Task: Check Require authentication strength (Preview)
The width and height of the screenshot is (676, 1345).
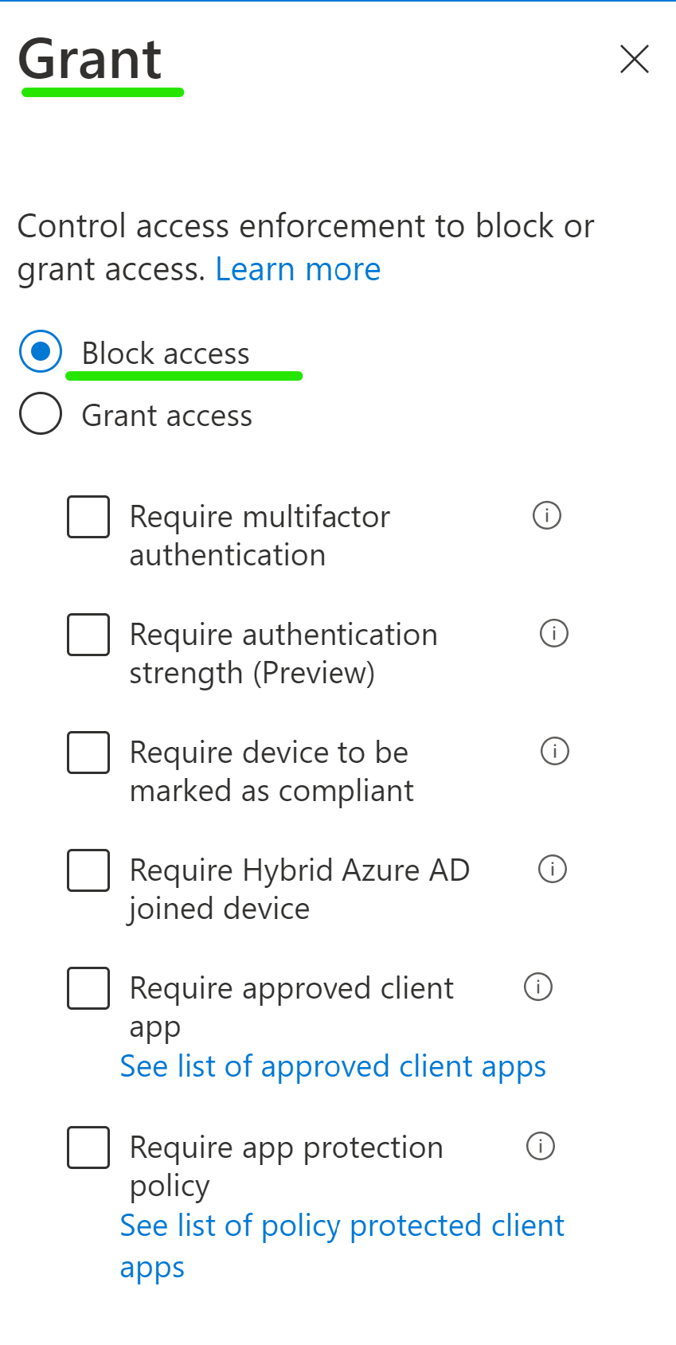Action: pos(88,635)
